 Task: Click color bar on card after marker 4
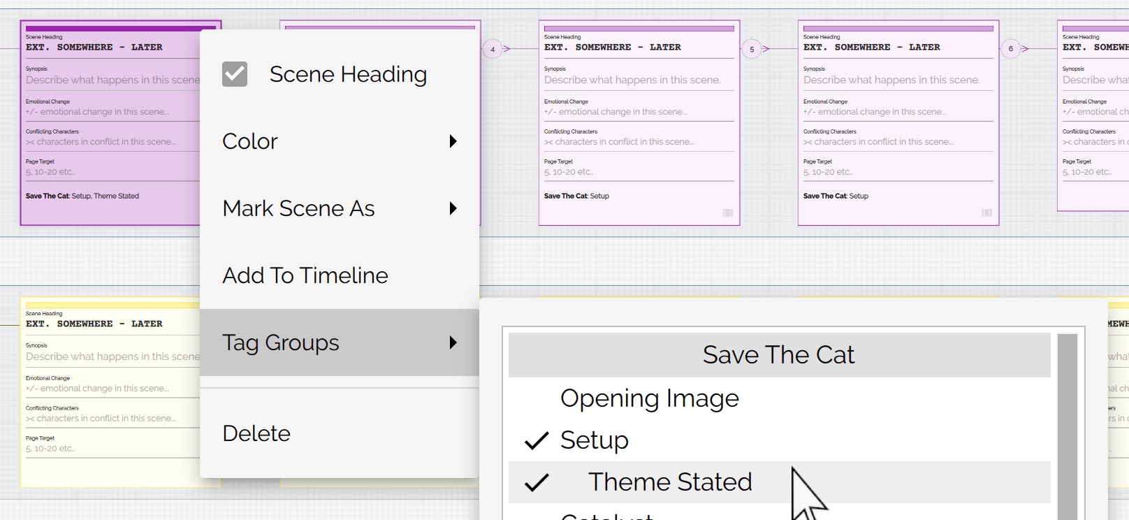(x=639, y=29)
